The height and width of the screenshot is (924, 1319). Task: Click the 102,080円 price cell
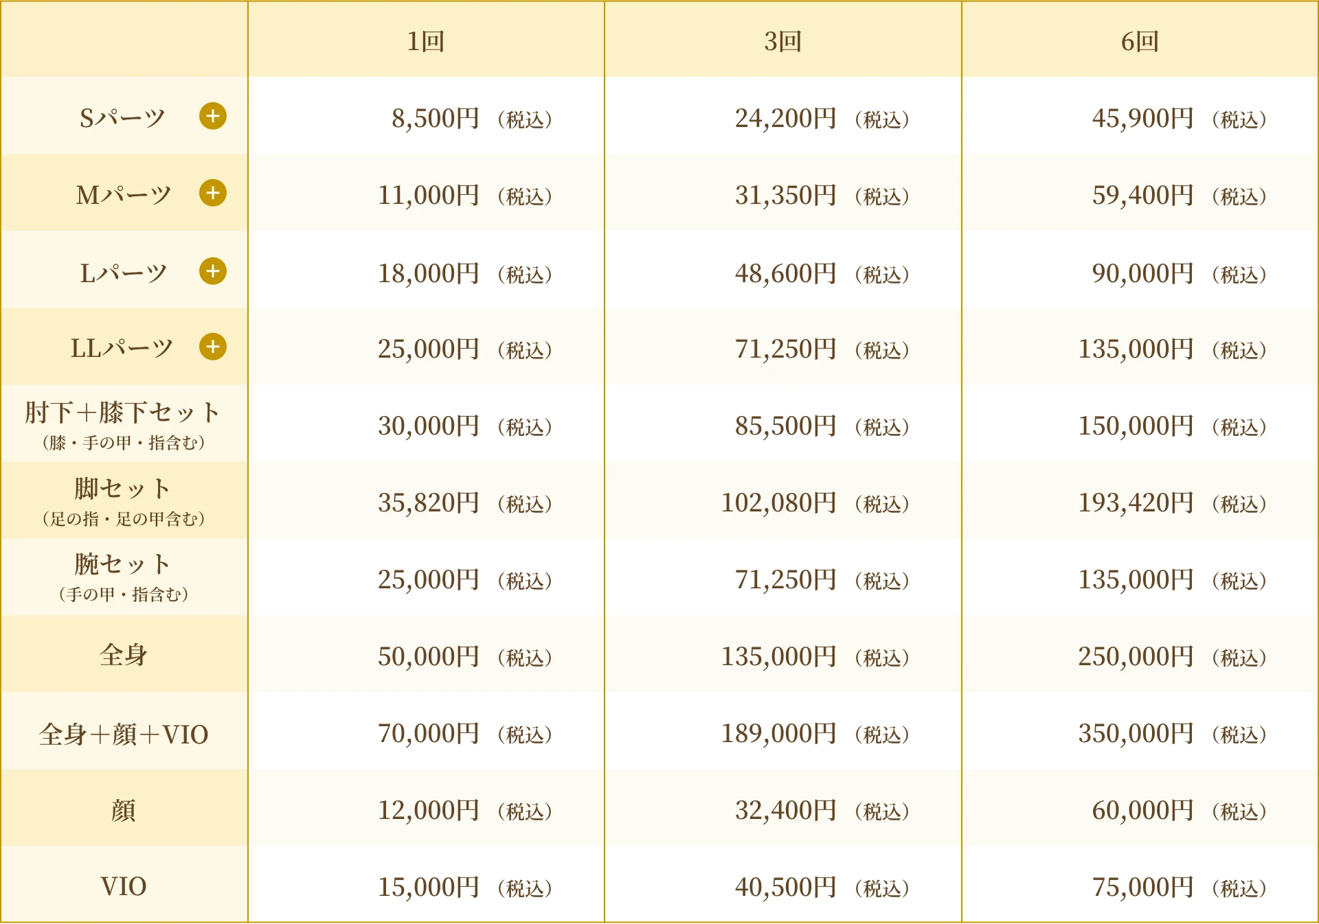[779, 503]
